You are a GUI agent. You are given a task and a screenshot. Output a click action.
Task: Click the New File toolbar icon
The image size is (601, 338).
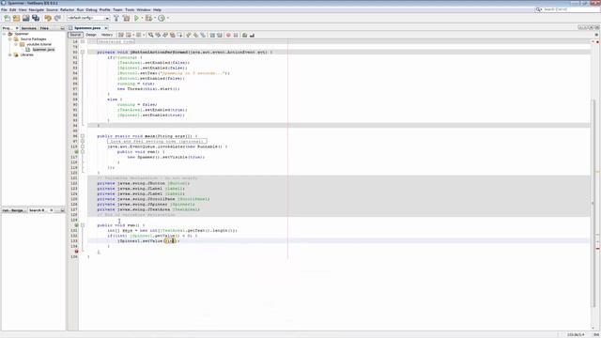pos(7,18)
